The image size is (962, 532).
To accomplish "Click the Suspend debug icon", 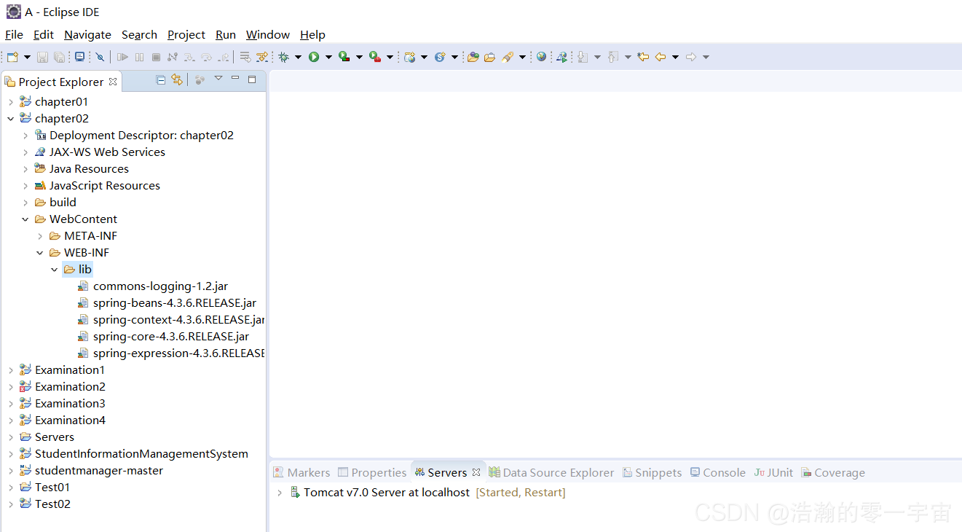I will pos(139,57).
